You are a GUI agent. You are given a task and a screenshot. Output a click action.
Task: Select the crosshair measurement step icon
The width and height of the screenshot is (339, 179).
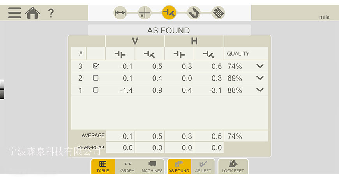[x=145, y=13]
